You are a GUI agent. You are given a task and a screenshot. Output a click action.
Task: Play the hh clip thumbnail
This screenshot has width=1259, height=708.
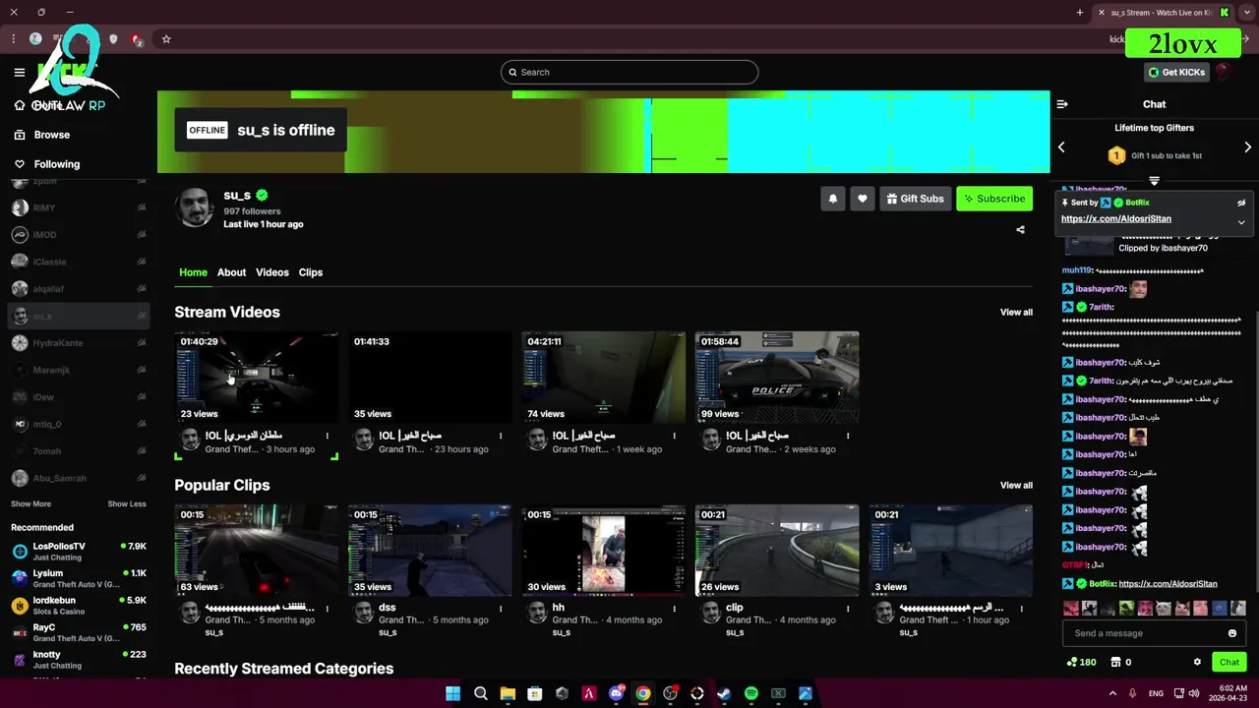(604, 551)
